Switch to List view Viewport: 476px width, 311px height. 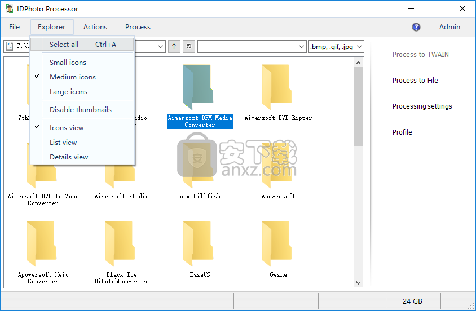pyautogui.click(x=82, y=142)
